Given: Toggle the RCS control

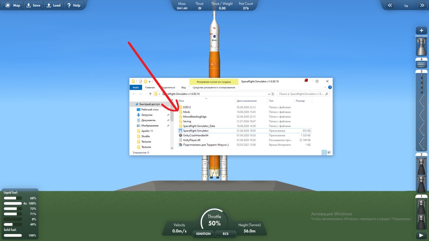Looking at the screenshot, I should pyautogui.click(x=226, y=234).
